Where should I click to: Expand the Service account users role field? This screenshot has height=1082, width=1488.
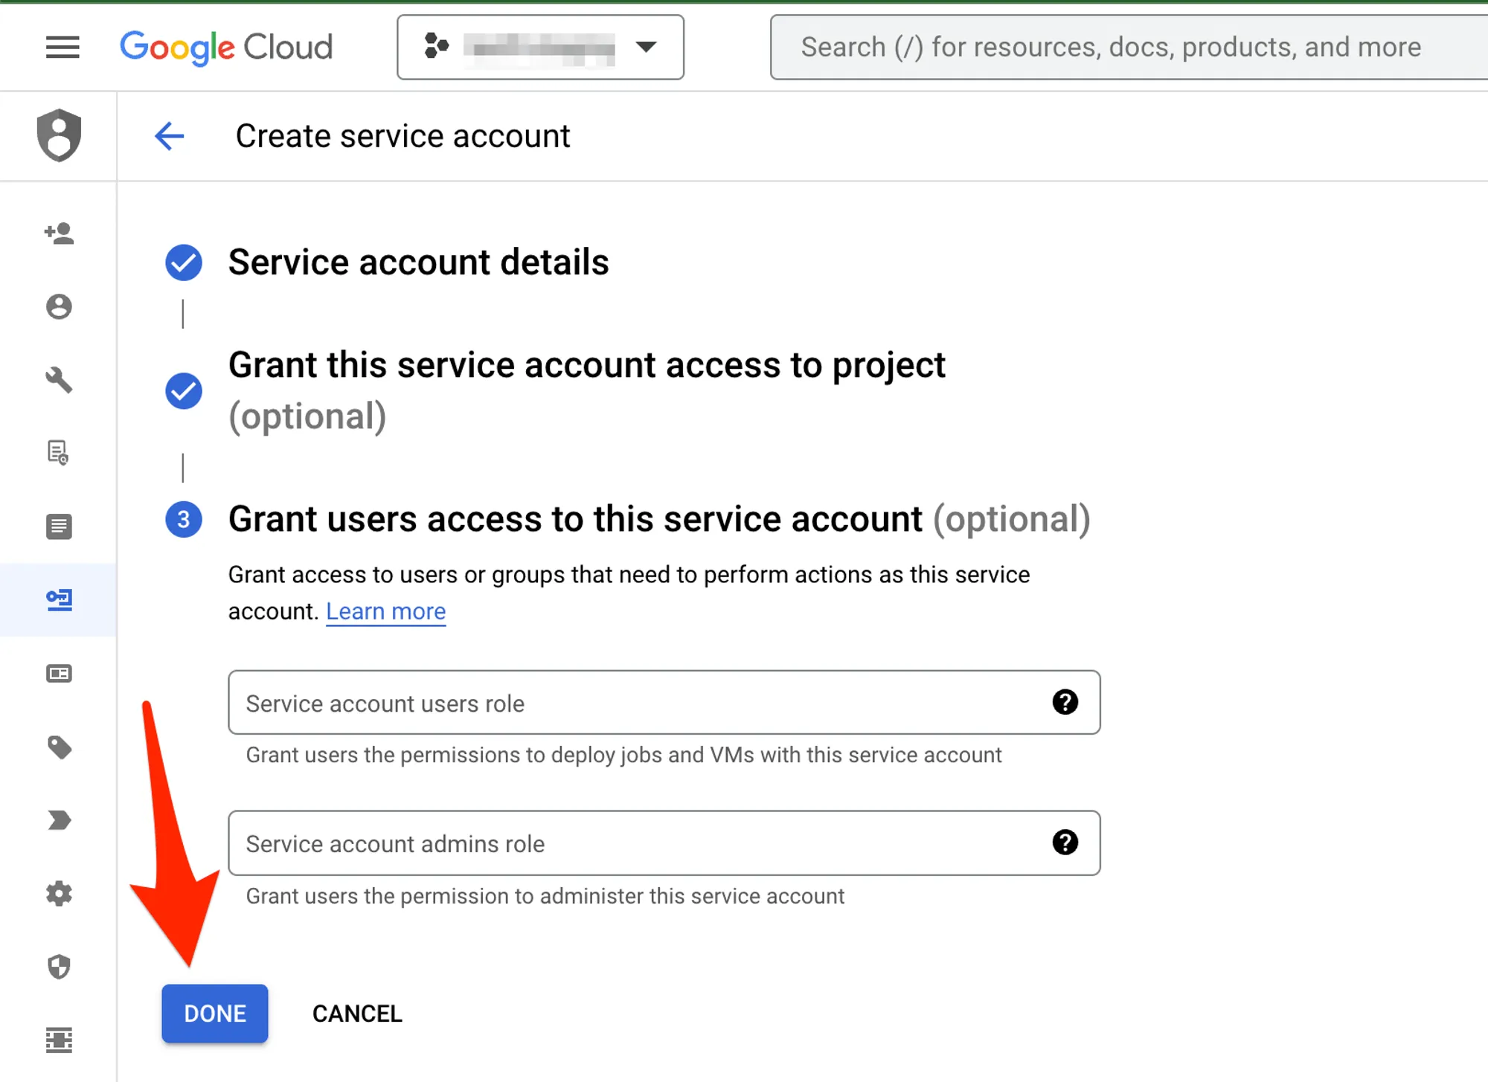[x=664, y=702]
